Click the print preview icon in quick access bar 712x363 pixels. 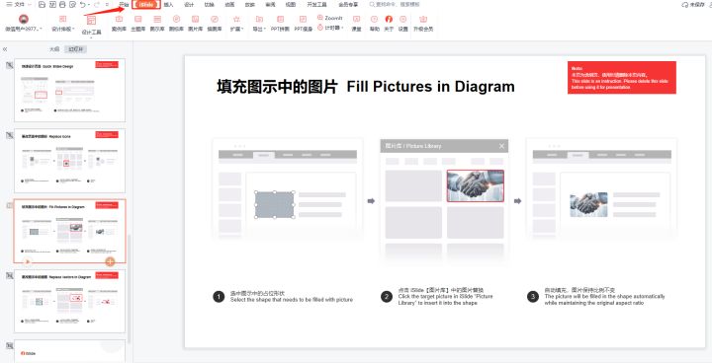[x=72, y=5]
